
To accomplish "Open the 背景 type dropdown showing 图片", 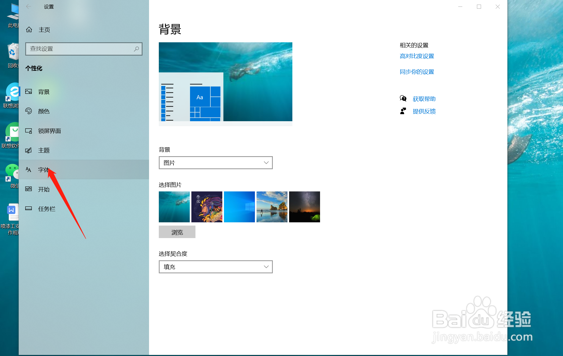I will pyautogui.click(x=216, y=163).
